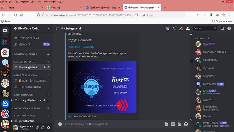This screenshot has width=234, height=132.
Task: Open Members list with BETA badge
Action: pyautogui.click(x=32, y=44)
